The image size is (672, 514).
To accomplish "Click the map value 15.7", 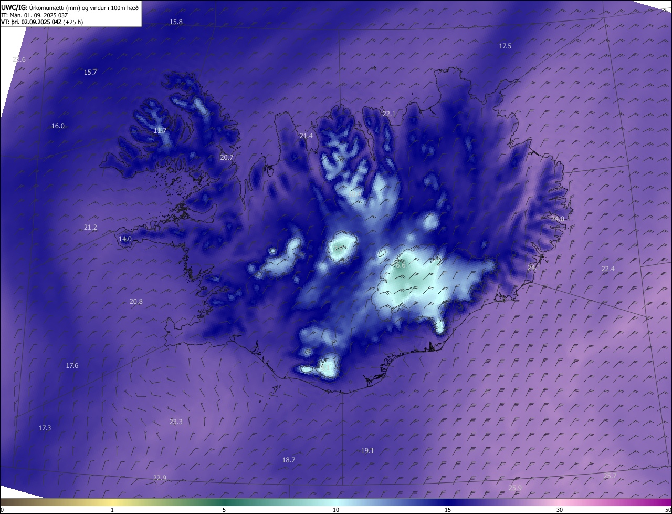I will pyautogui.click(x=90, y=72).
